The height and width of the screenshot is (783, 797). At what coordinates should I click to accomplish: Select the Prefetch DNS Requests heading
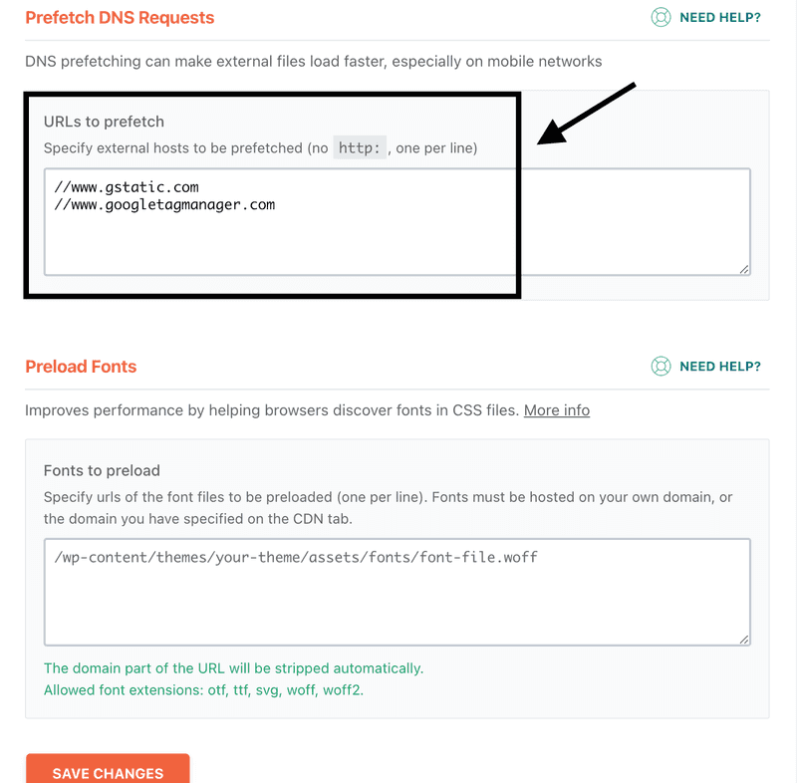point(120,18)
